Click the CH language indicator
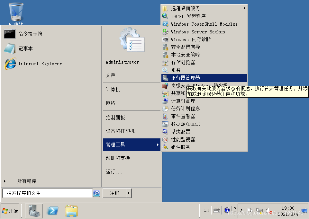This screenshot has width=309, height=219. (206, 211)
